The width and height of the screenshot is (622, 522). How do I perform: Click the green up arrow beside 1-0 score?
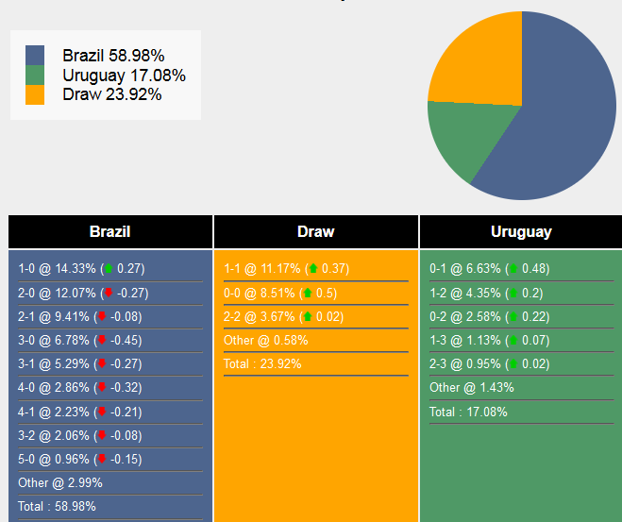109,269
